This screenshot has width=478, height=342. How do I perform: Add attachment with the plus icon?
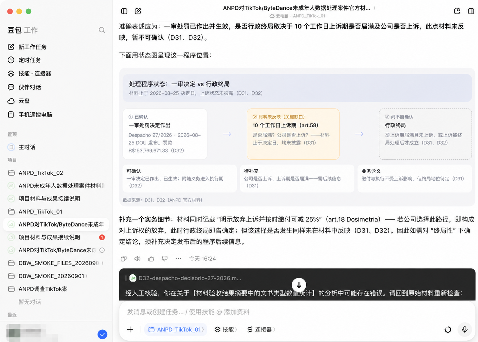point(130,329)
